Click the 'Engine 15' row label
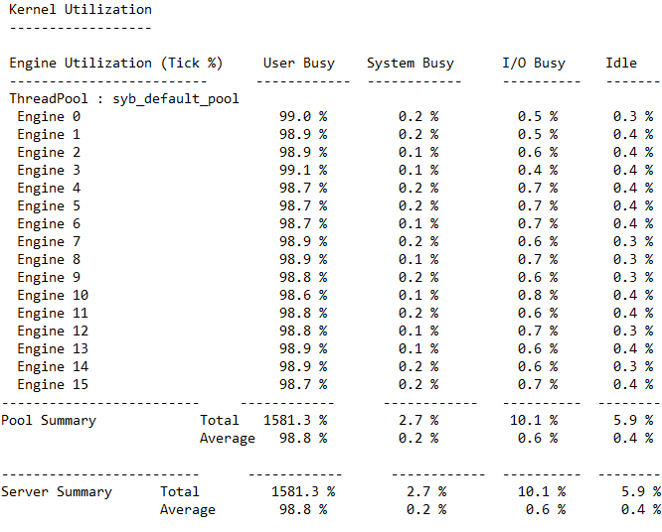Image resolution: width=662 pixels, height=532 pixels. point(53,385)
